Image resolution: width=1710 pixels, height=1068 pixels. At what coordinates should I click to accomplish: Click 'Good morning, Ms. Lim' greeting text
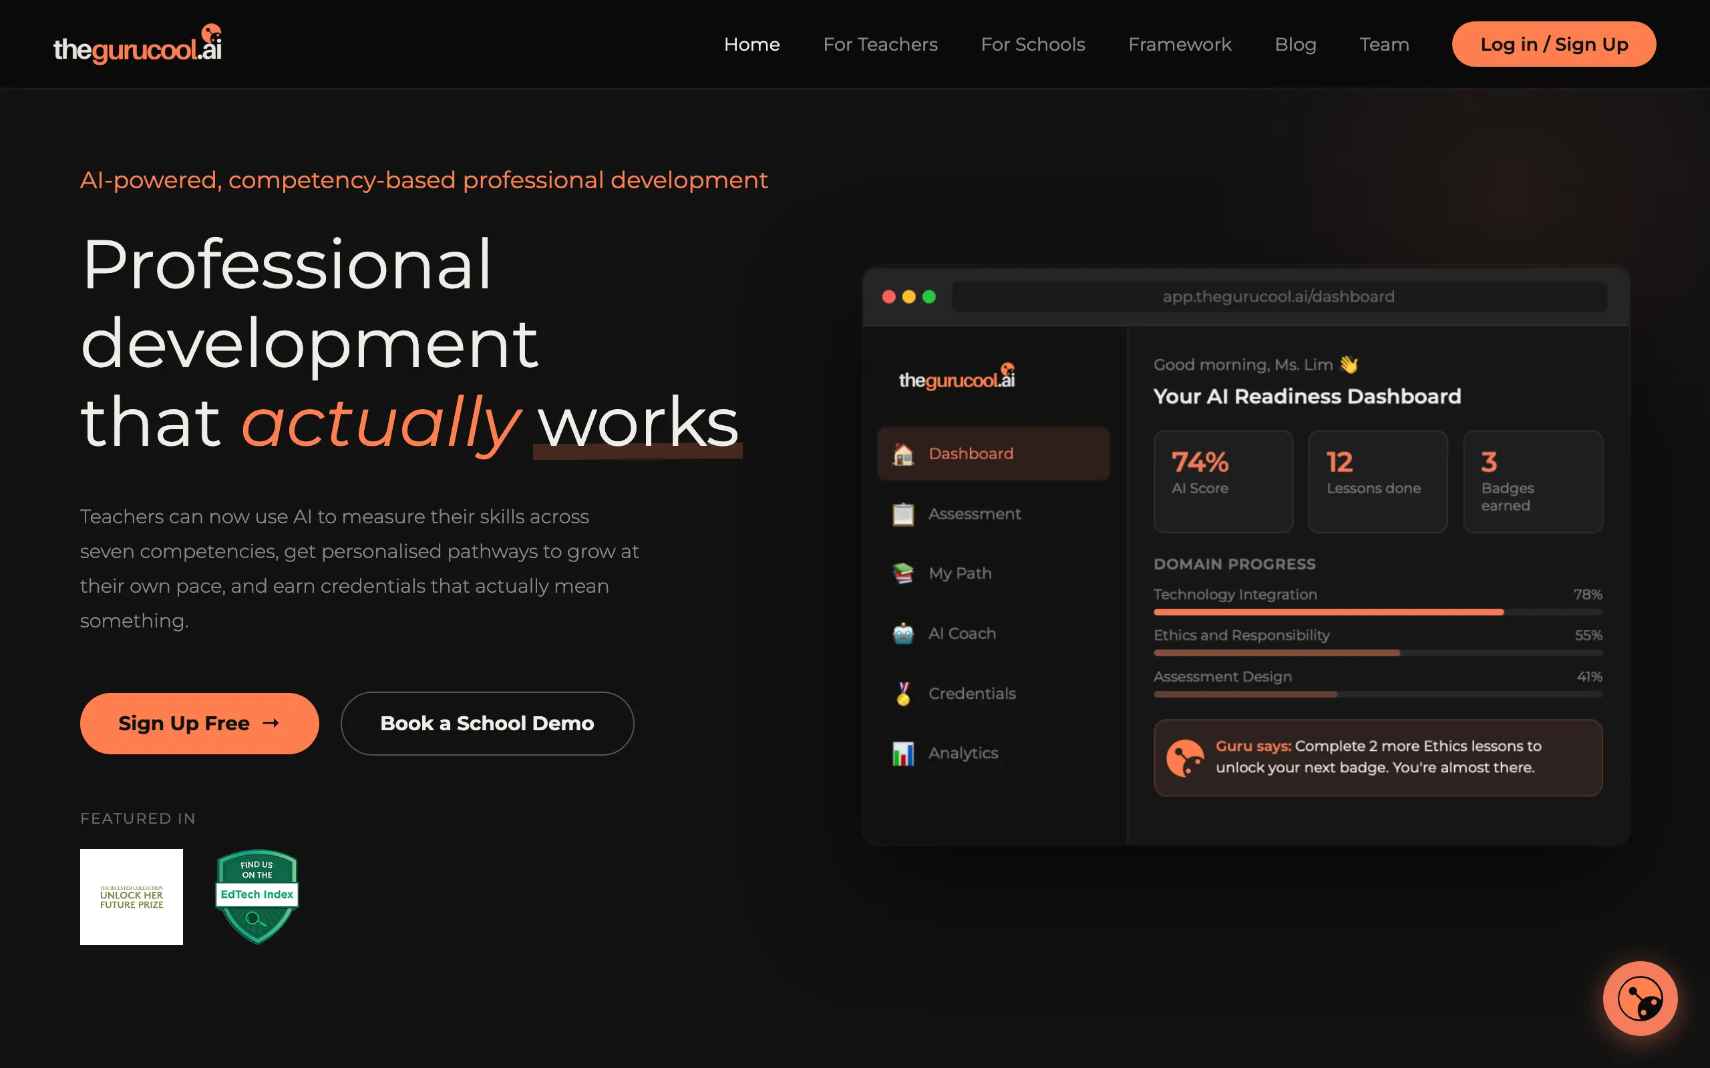[x=1243, y=364]
